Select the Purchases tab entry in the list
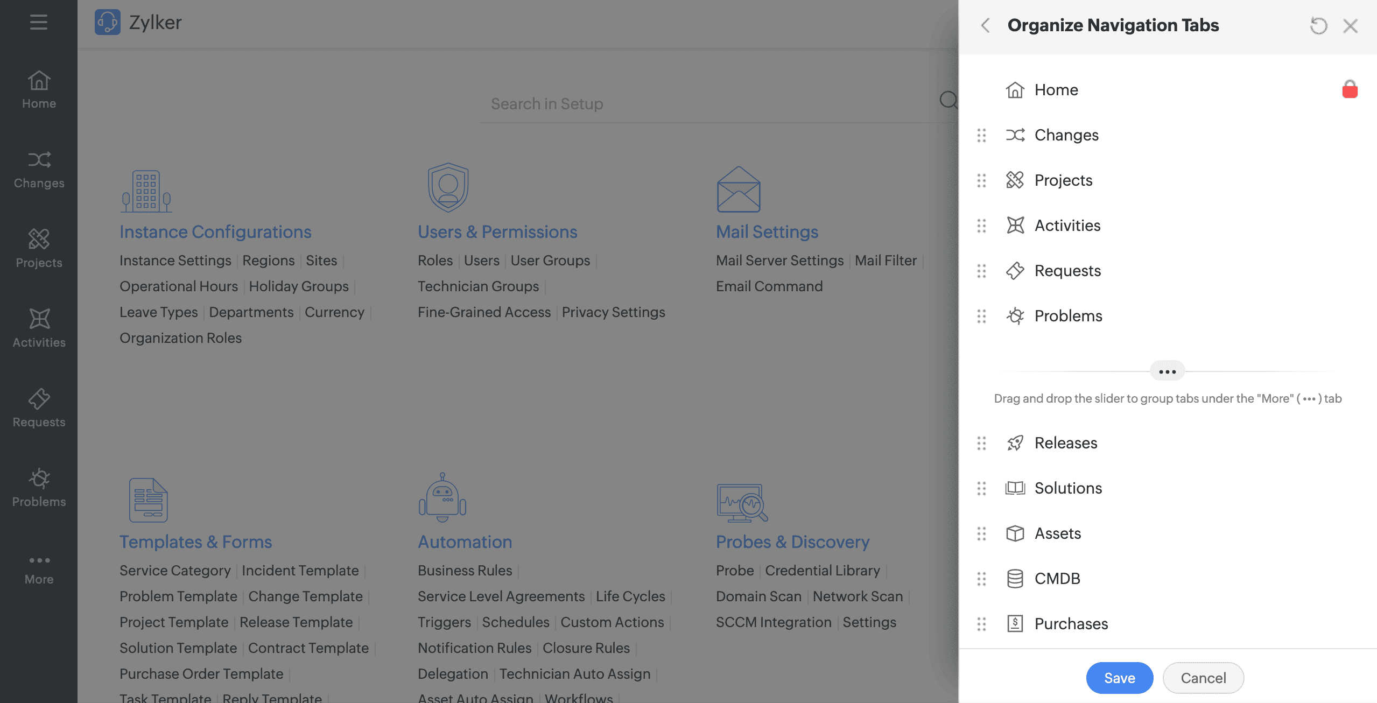 [x=1071, y=624]
